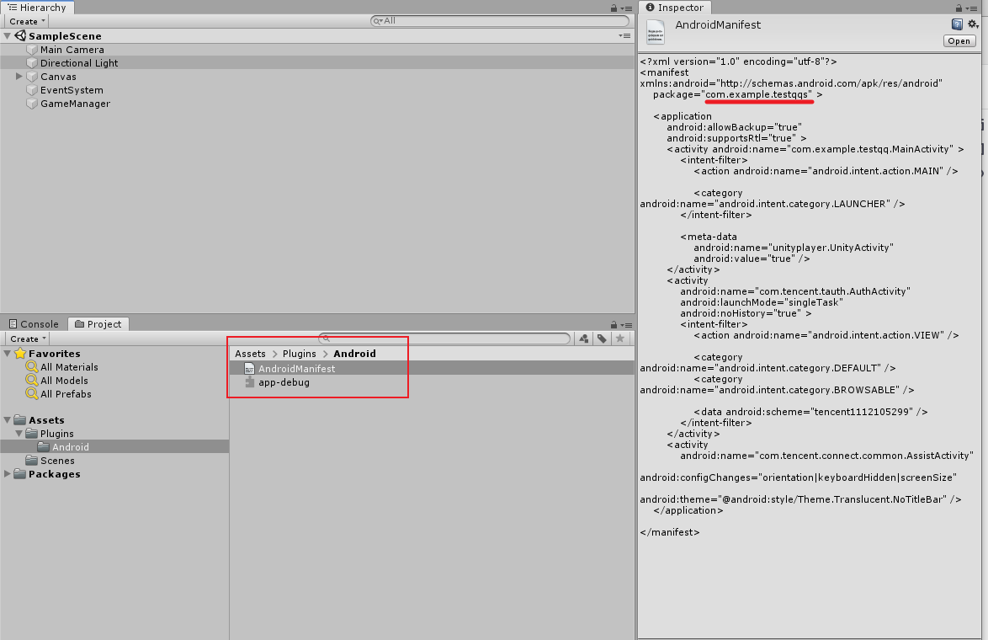Open the Inspector gear settings menu

pos(973,24)
